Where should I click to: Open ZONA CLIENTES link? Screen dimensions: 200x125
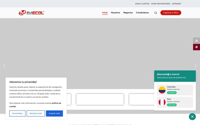pos(142,4)
